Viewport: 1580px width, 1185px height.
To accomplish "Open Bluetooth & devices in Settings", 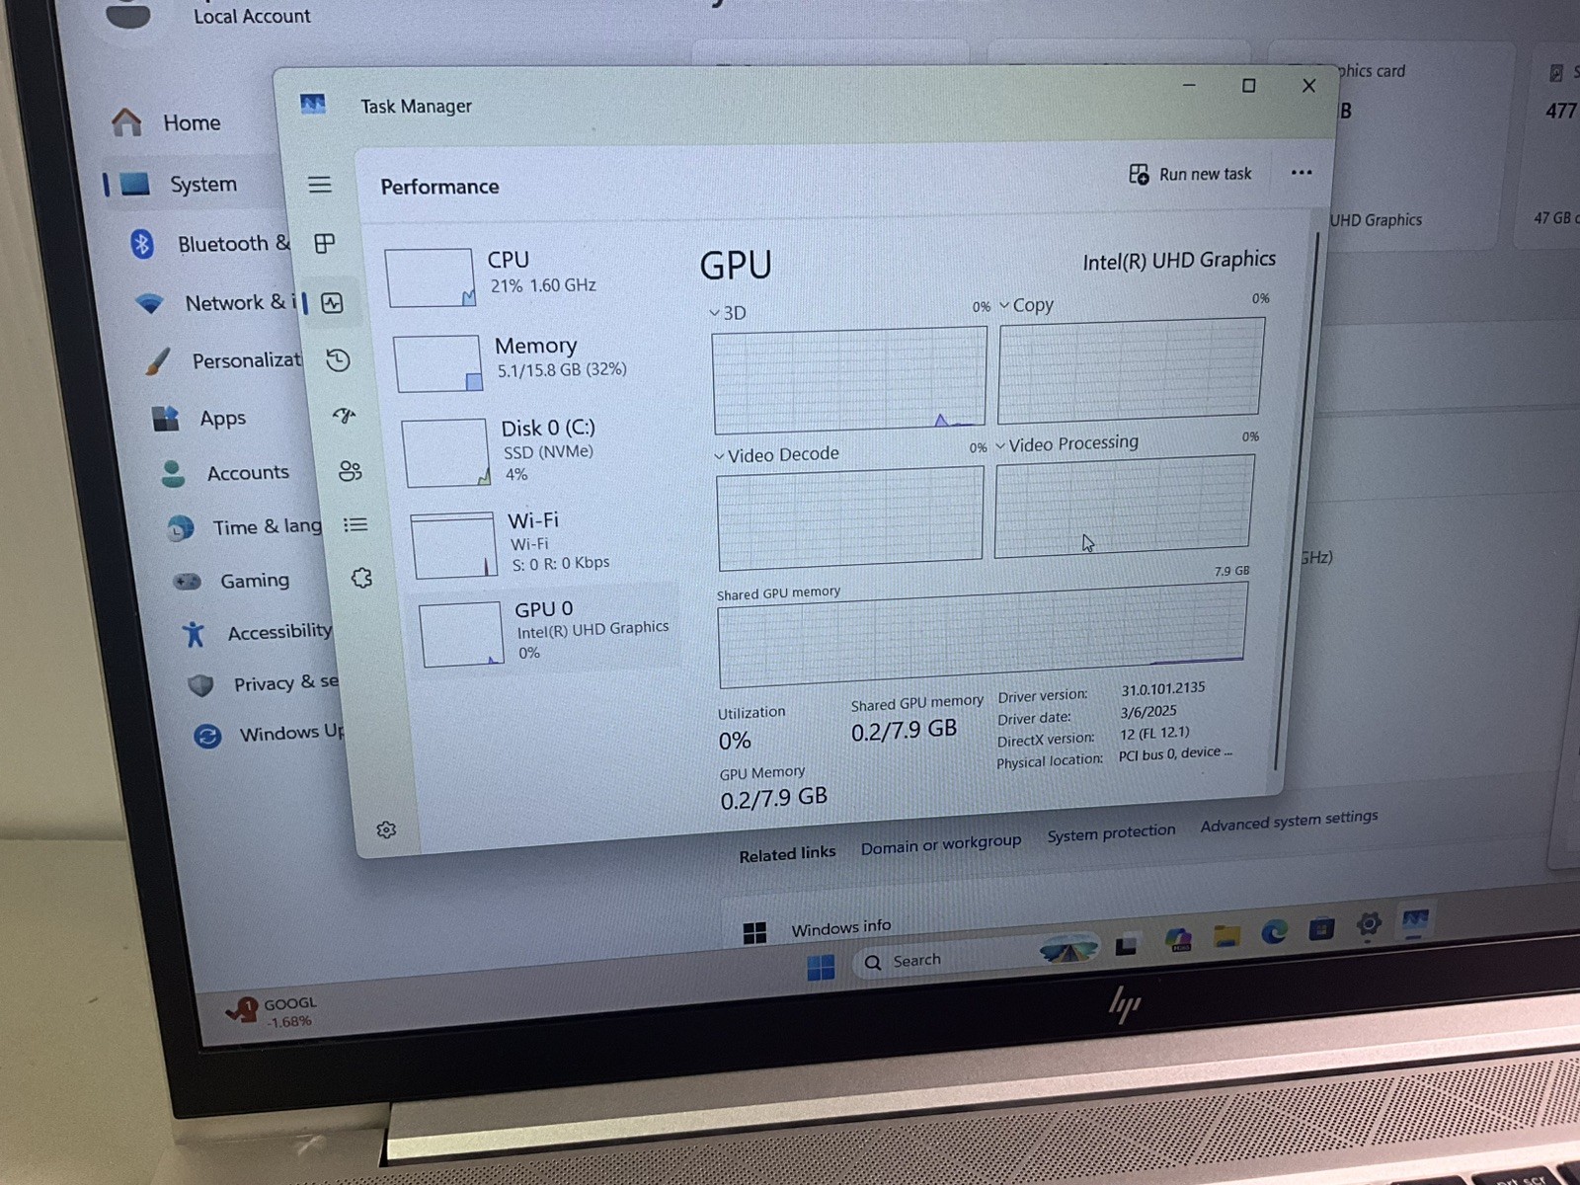I will point(210,243).
